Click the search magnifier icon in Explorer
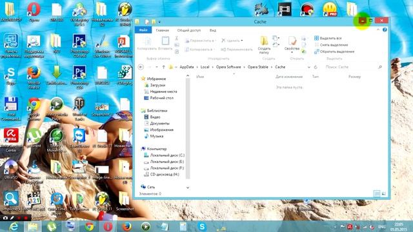Screen dimensions: 413x232 pos(380,67)
